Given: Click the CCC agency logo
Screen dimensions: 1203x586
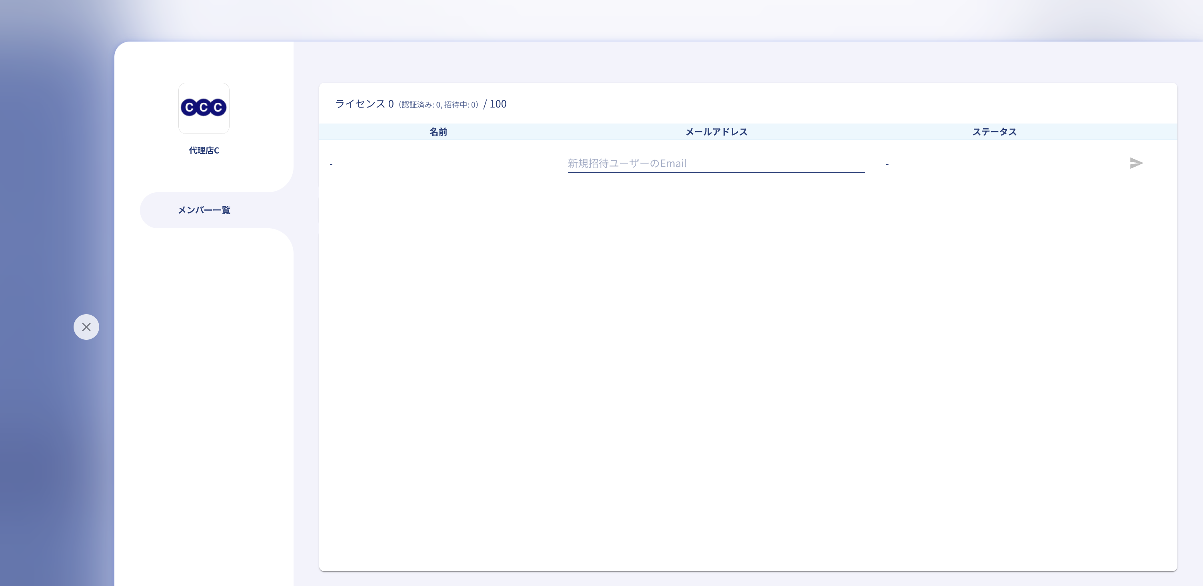Looking at the screenshot, I should pos(204,108).
